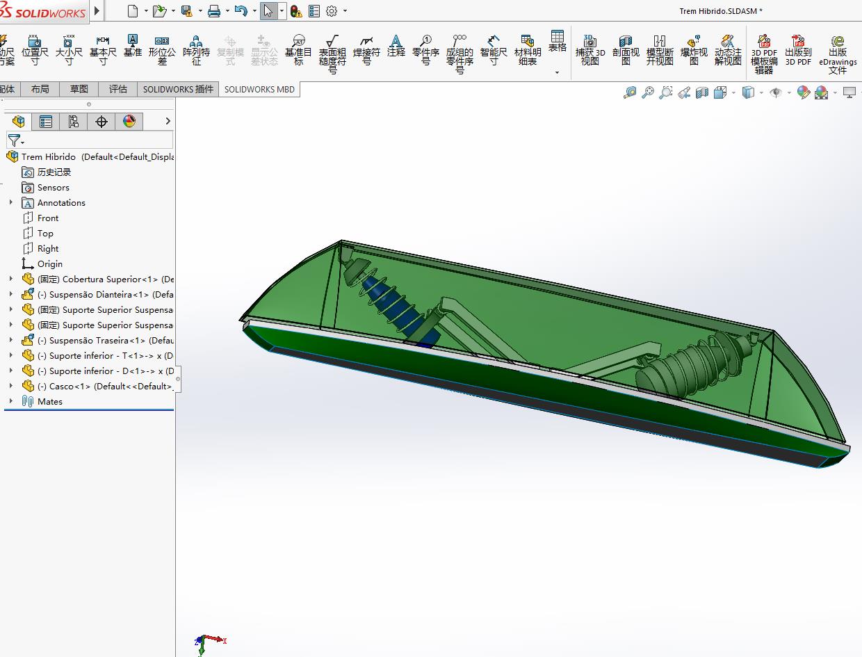Insert a 基准目标 datum target
862x657 pixels.
298,50
